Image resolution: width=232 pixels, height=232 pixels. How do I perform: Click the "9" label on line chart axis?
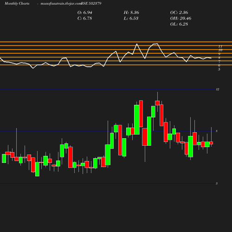pyautogui.click(x=219, y=54)
